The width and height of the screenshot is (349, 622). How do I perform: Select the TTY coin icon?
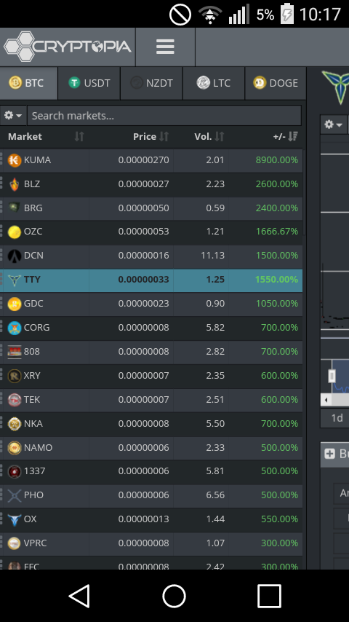[x=15, y=280]
